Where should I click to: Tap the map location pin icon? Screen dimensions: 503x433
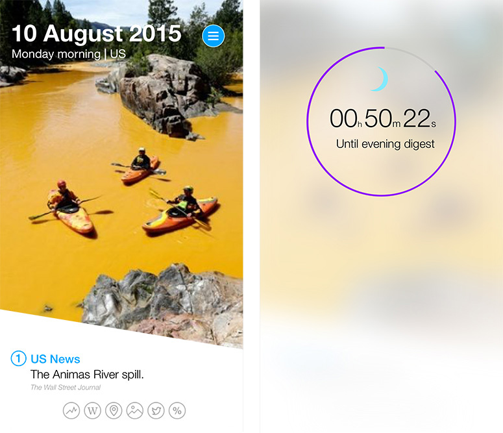point(114,410)
